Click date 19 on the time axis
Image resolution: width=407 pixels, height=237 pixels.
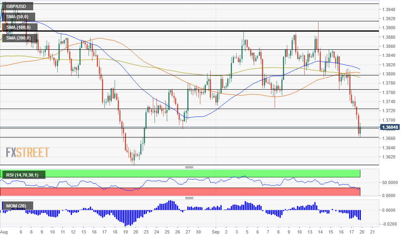[125, 232]
